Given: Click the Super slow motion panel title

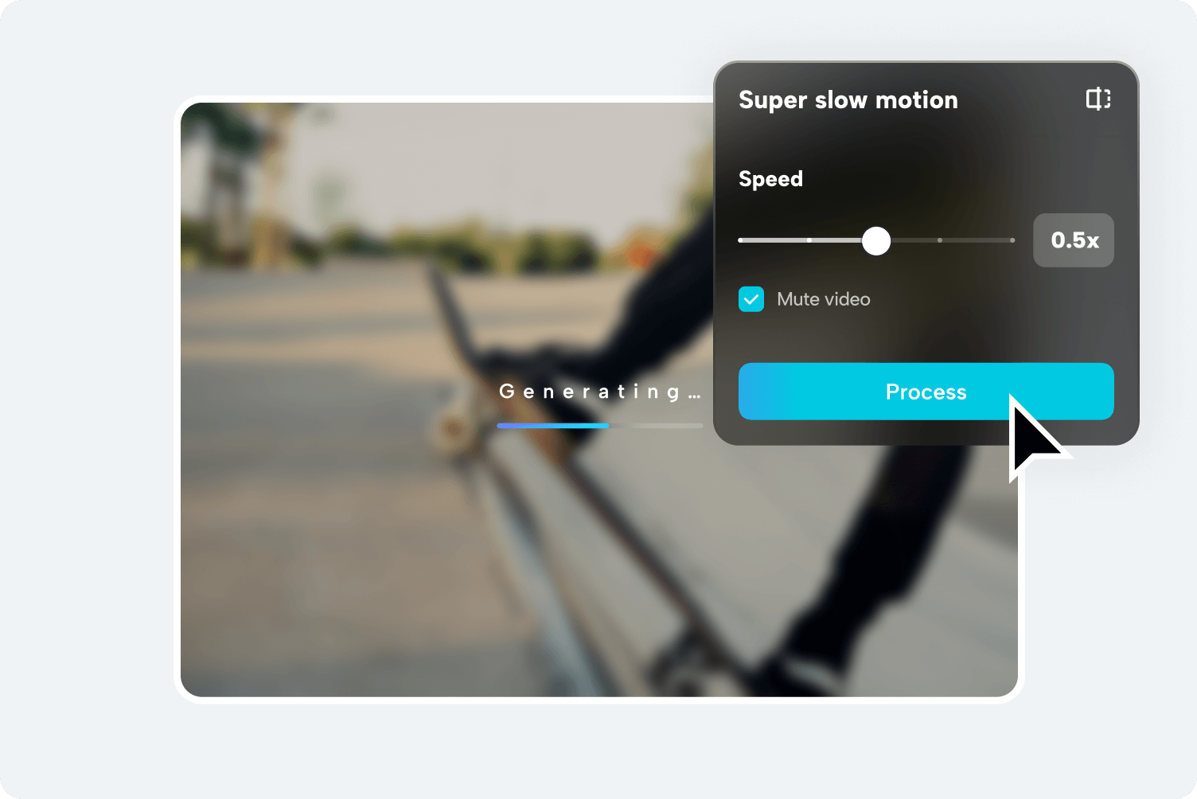Looking at the screenshot, I should tap(848, 100).
